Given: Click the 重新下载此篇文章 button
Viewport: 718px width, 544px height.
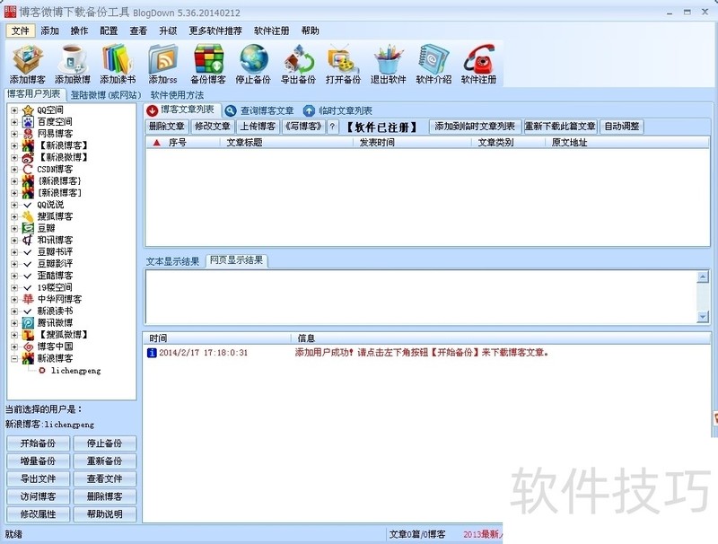Looking at the screenshot, I should [559, 127].
